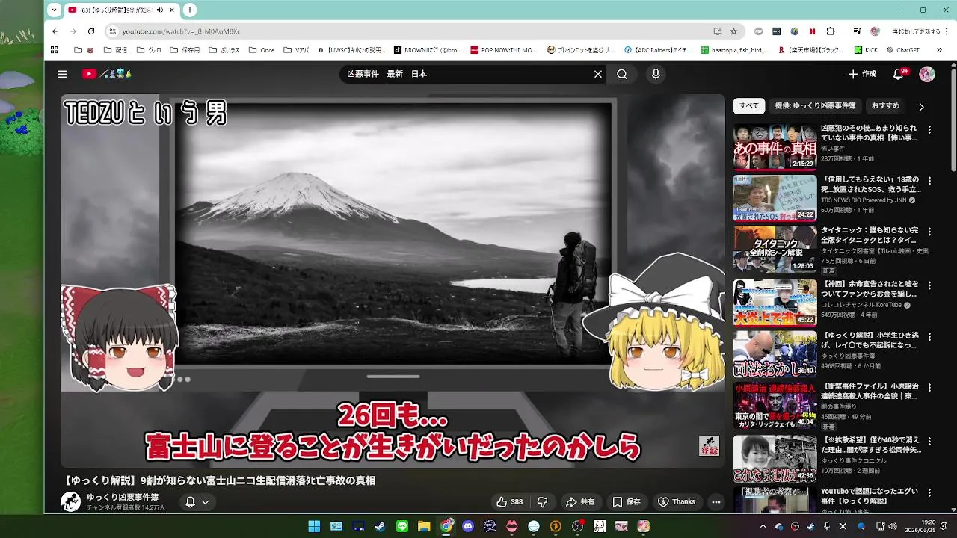Screen dimensions: 957x538
Task: Open options for 小原雄治 衝撃事件ファイル video
Action: click(x=929, y=388)
